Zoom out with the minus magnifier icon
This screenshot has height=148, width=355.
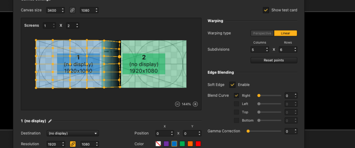177,104
